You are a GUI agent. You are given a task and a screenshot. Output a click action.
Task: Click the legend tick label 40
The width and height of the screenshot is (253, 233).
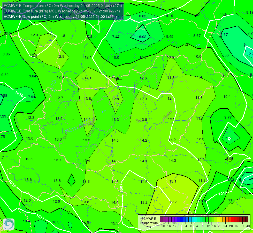(x=248, y=226)
